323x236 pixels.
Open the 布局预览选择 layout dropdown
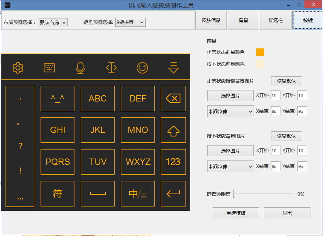(x=53, y=22)
